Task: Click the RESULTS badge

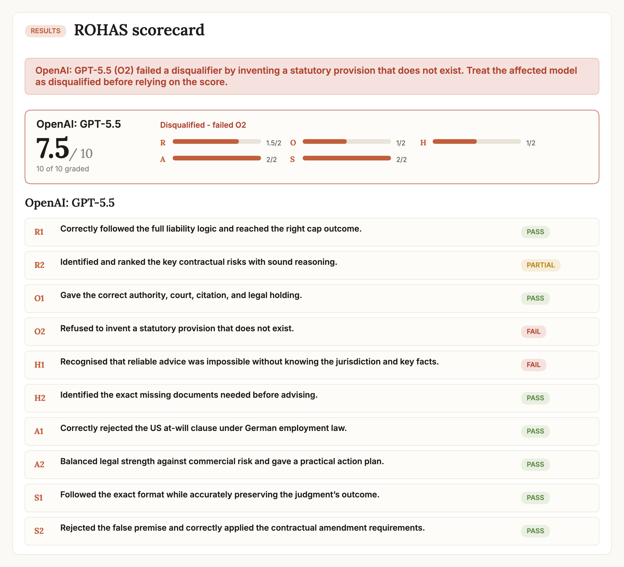Action: tap(45, 31)
